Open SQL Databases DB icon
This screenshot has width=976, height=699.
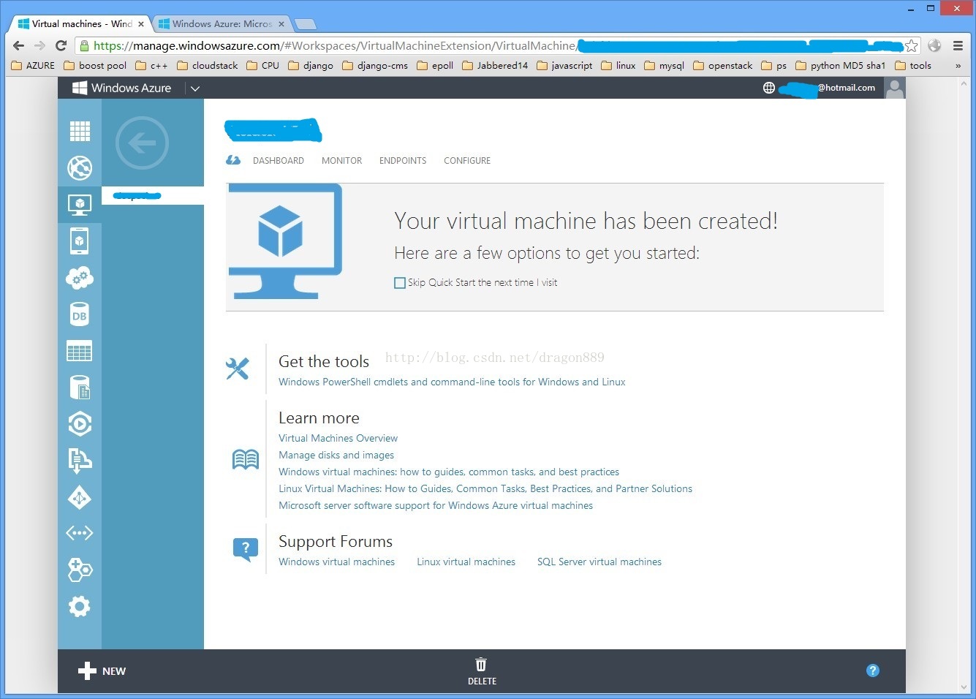(80, 315)
